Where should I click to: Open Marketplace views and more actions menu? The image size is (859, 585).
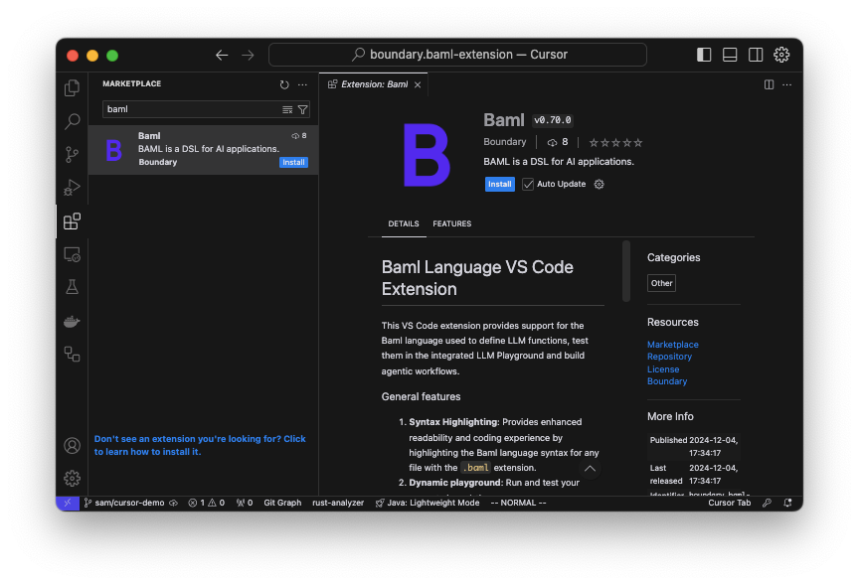[302, 84]
